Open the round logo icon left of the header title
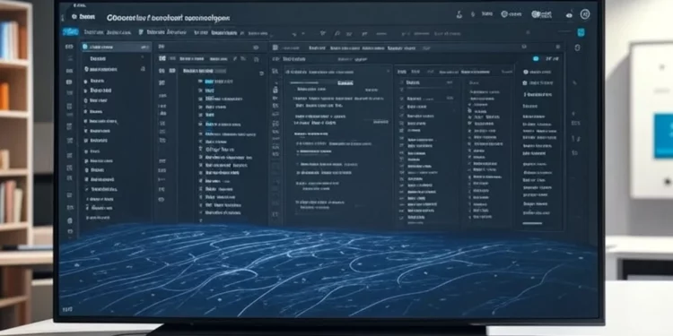673x336 pixels. pos(74,17)
